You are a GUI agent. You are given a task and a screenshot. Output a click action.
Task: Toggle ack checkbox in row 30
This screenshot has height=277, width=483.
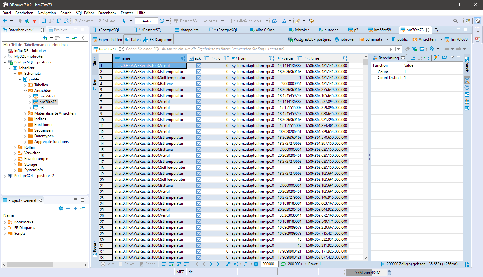[x=199, y=239]
